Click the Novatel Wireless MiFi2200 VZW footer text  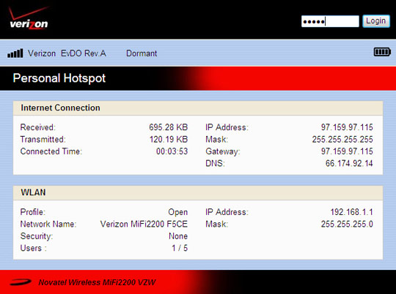tap(97, 282)
